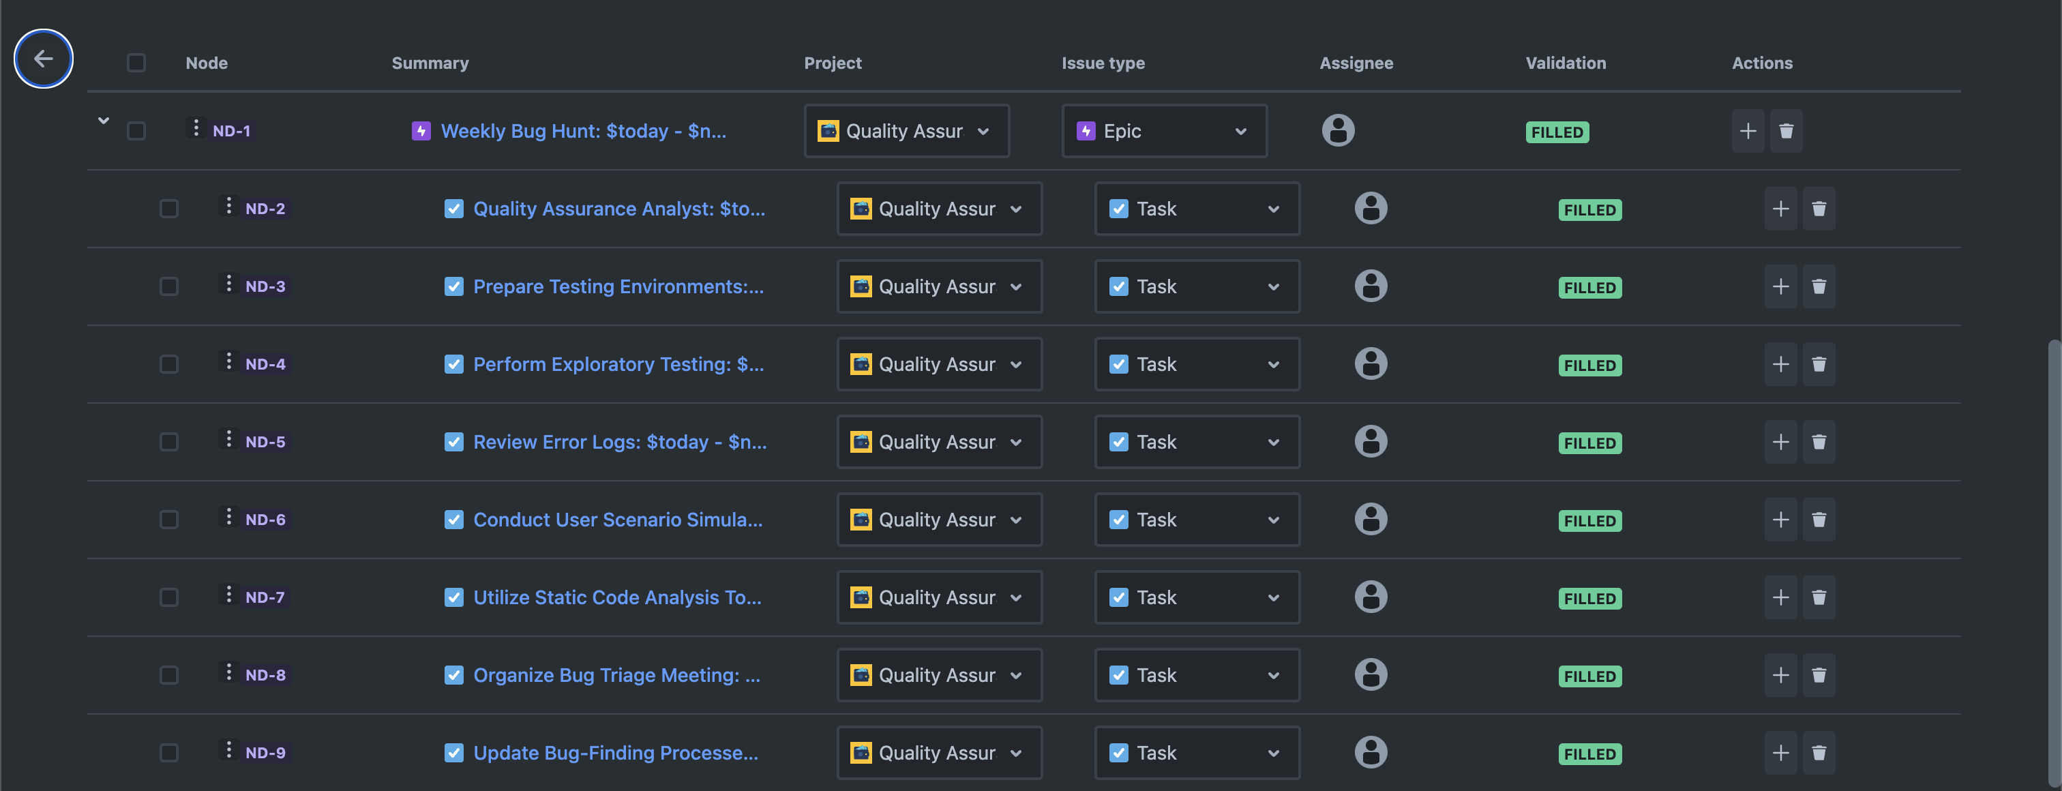Viewport: 2062px width, 791px height.
Task: Click trash icon for ND-5 row
Action: 1819,442
